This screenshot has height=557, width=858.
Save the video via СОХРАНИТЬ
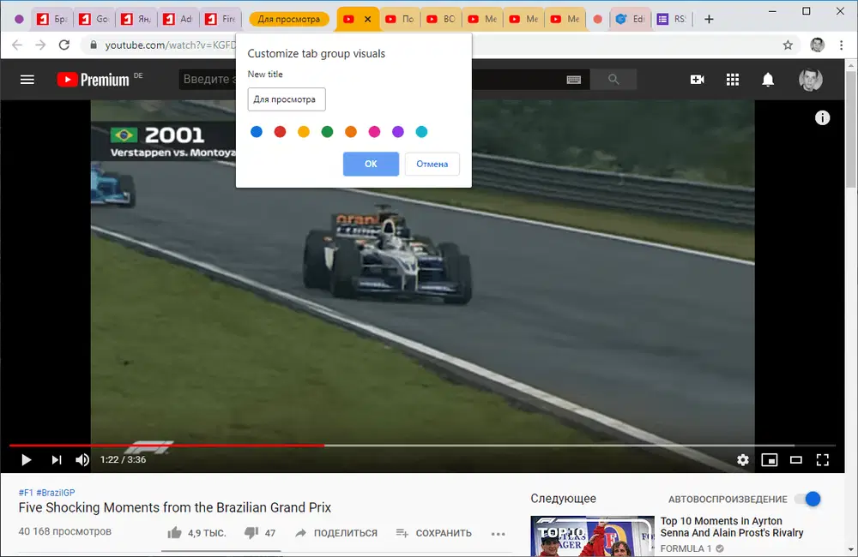433,533
